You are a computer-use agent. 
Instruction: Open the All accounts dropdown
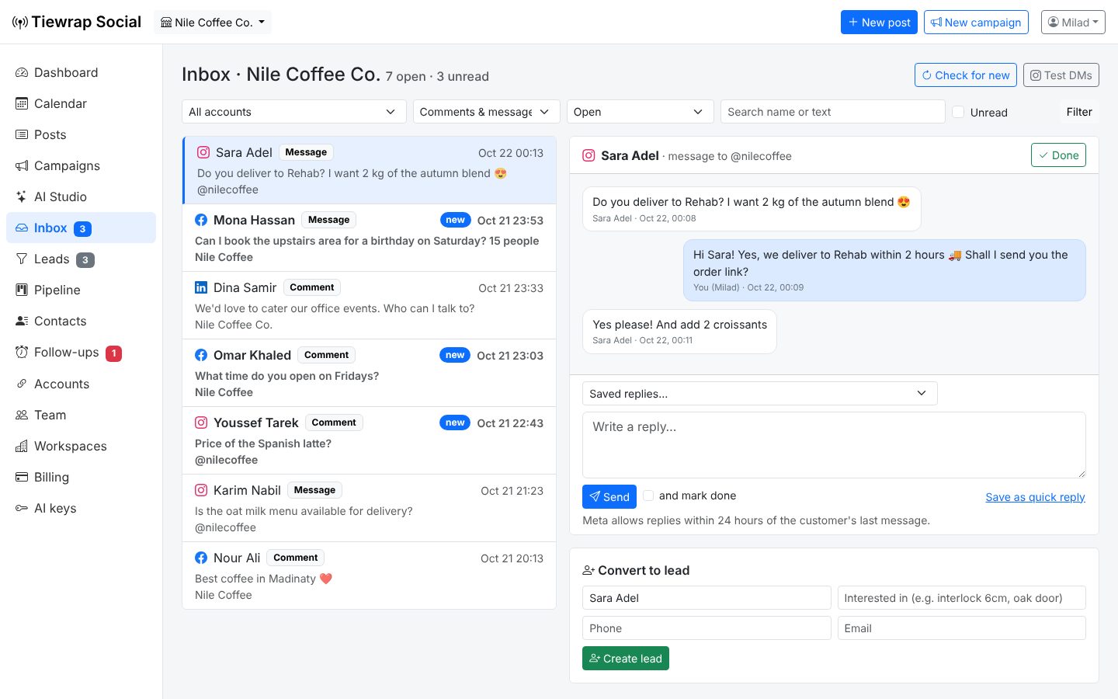293,112
